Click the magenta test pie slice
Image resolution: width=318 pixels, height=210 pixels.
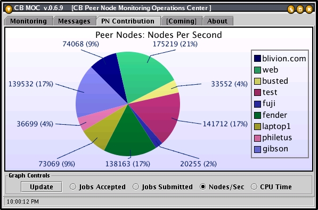coord(160,114)
